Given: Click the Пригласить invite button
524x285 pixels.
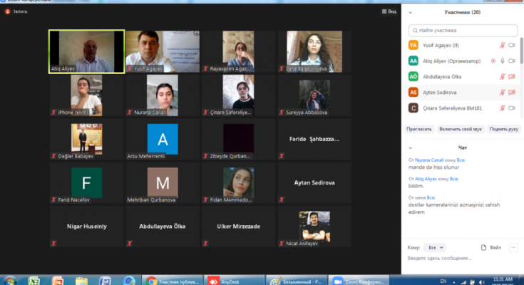Looking at the screenshot, I should [x=419, y=129].
